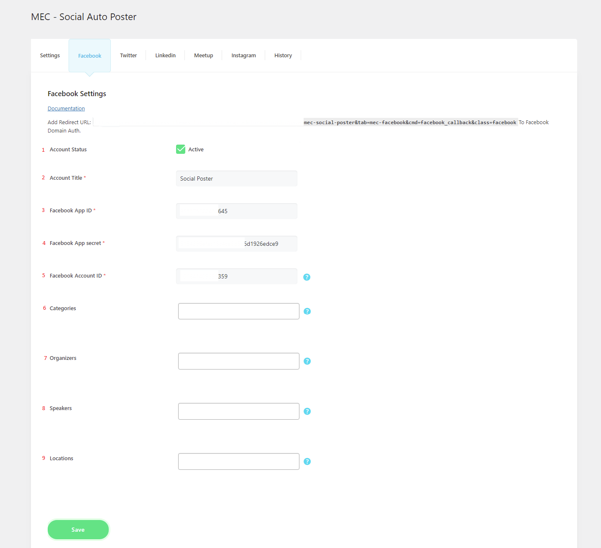Click the Facebook App secret field
The height and width of the screenshot is (548, 601).
(x=237, y=244)
